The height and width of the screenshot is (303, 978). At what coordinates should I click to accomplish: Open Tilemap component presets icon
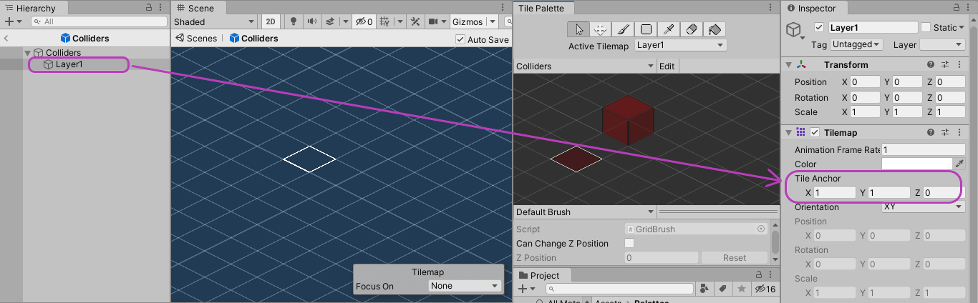coord(945,132)
